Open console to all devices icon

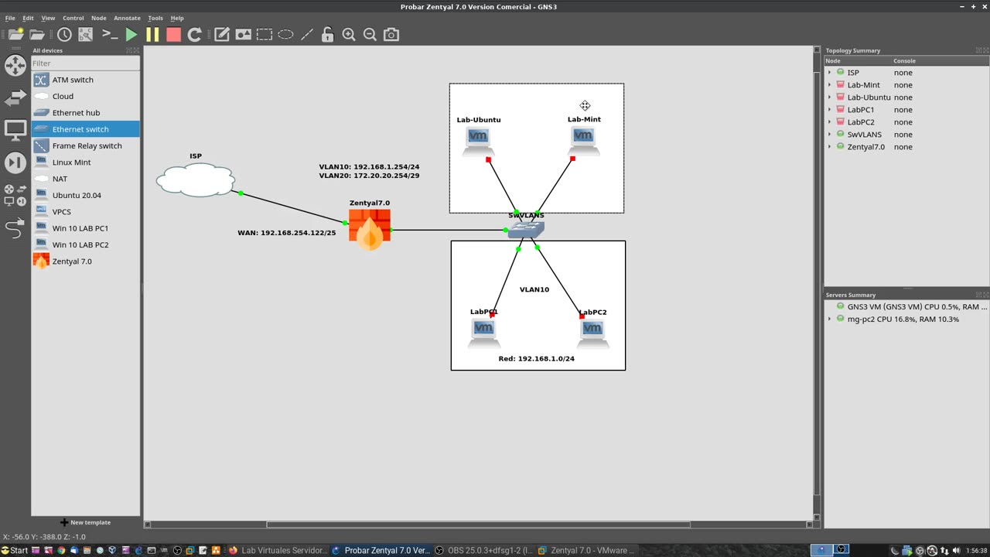[109, 34]
